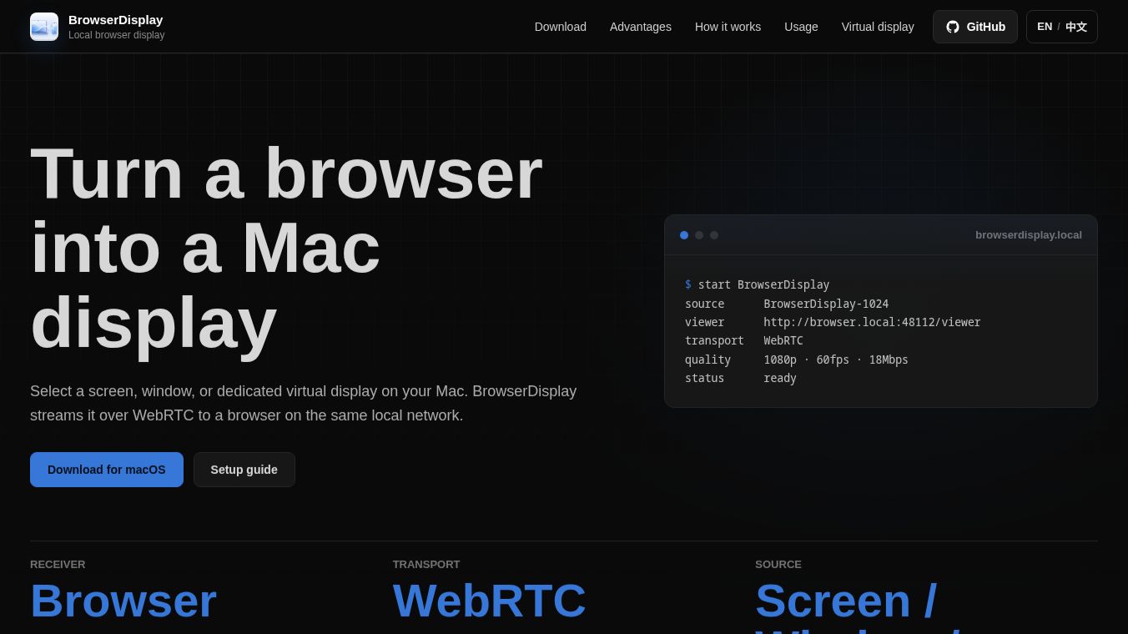The width and height of the screenshot is (1128, 634).
Task: Click the SOURCE label
Action: (x=778, y=565)
